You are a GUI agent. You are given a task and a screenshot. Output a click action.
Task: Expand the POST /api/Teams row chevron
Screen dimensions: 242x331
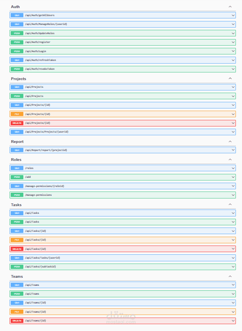(233, 294)
